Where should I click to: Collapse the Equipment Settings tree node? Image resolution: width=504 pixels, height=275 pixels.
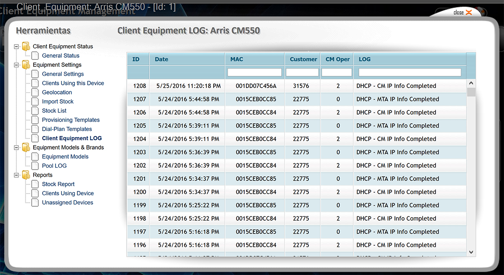coord(17,65)
